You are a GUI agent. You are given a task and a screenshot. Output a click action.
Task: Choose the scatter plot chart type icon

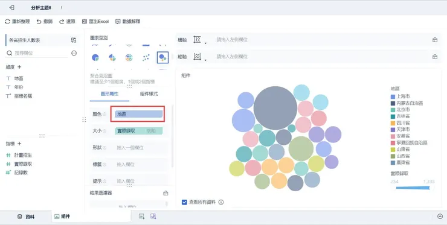click(146, 57)
